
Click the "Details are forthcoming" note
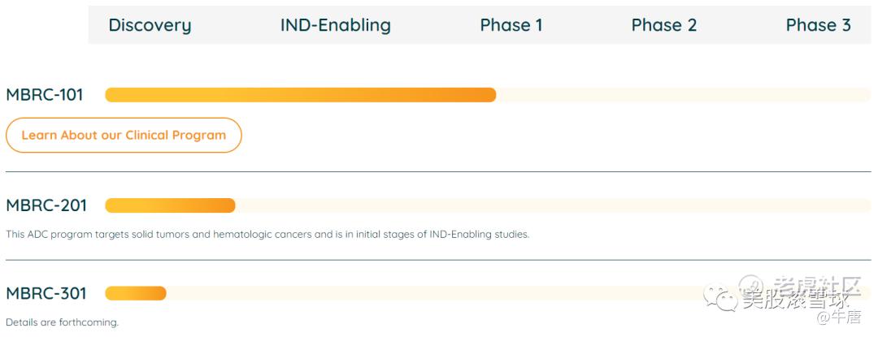[62, 322]
